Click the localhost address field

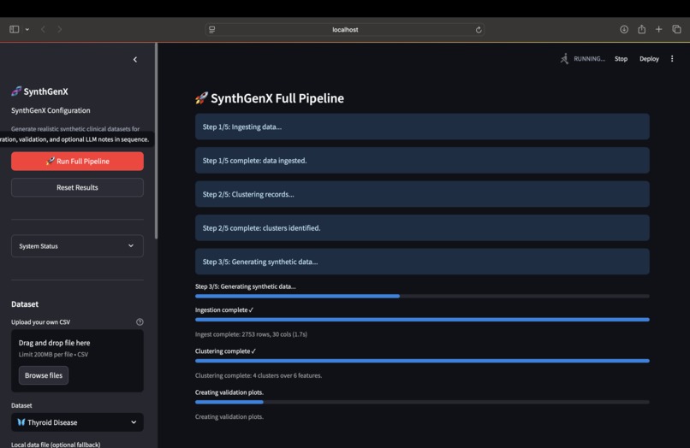[x=345, y=29]
